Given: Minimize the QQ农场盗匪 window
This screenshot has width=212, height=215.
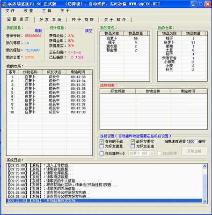Looking at the screenshot, I should click(x=194, y=4).
